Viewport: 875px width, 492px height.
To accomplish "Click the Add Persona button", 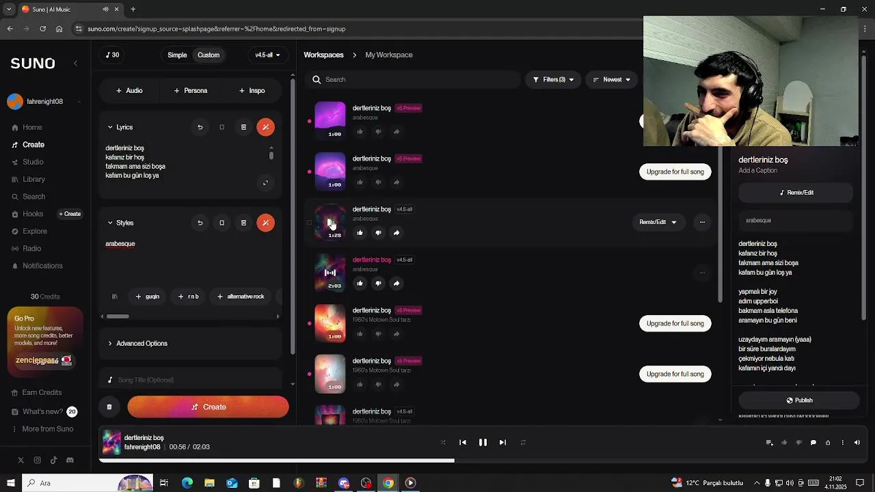I will coord(190,90).
